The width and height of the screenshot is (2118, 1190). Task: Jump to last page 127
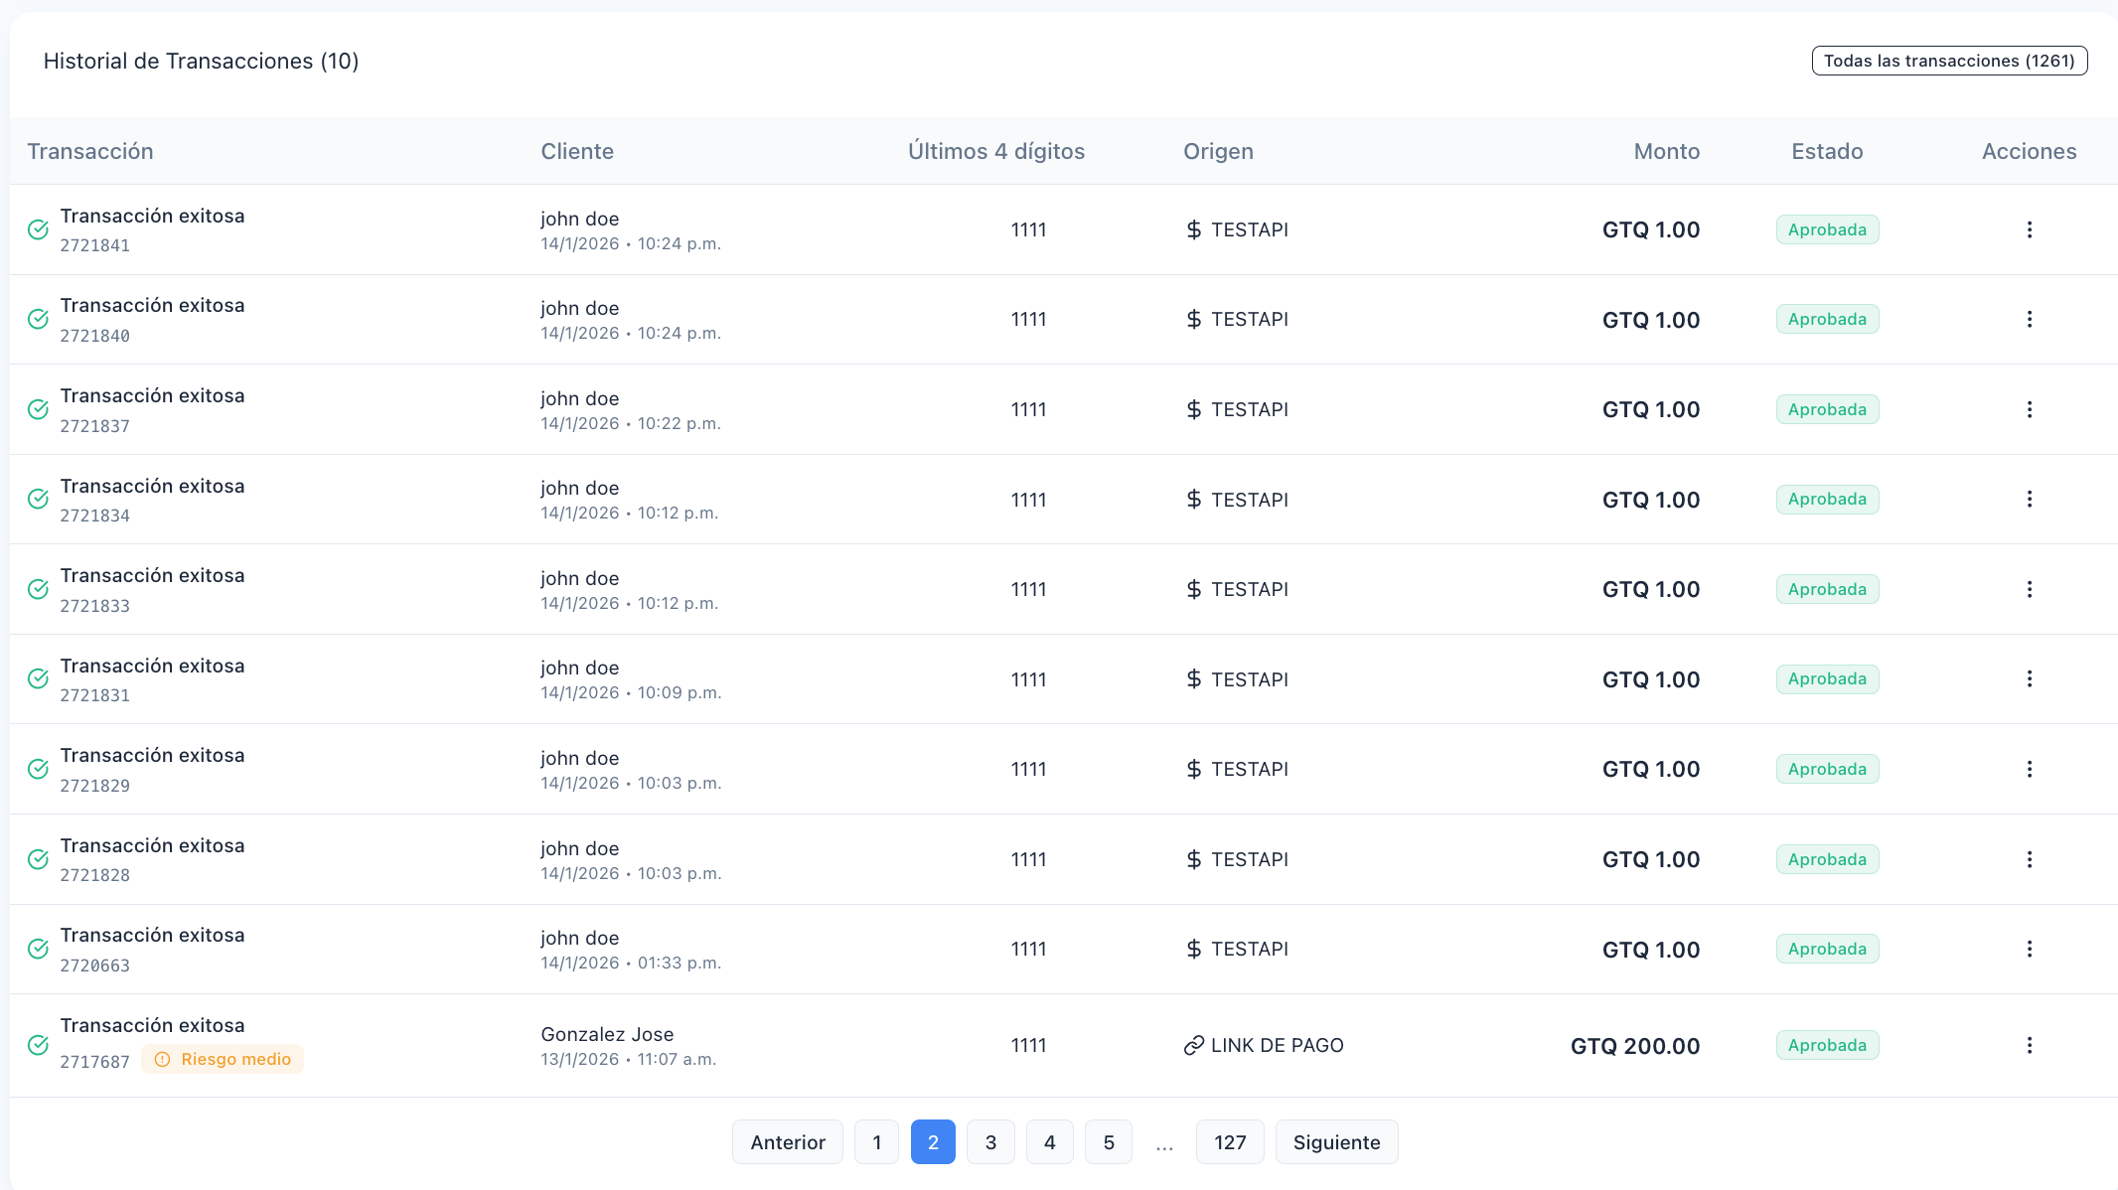pyautogui.click(x=1229, y=1142)
